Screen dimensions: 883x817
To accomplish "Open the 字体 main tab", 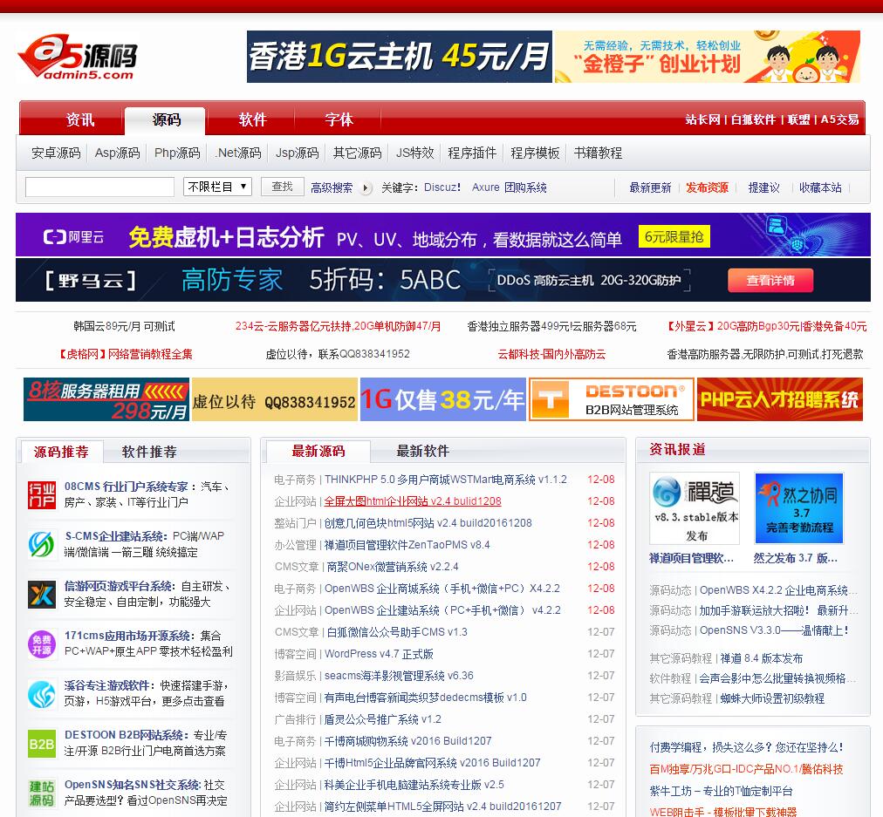I will 339,119.
